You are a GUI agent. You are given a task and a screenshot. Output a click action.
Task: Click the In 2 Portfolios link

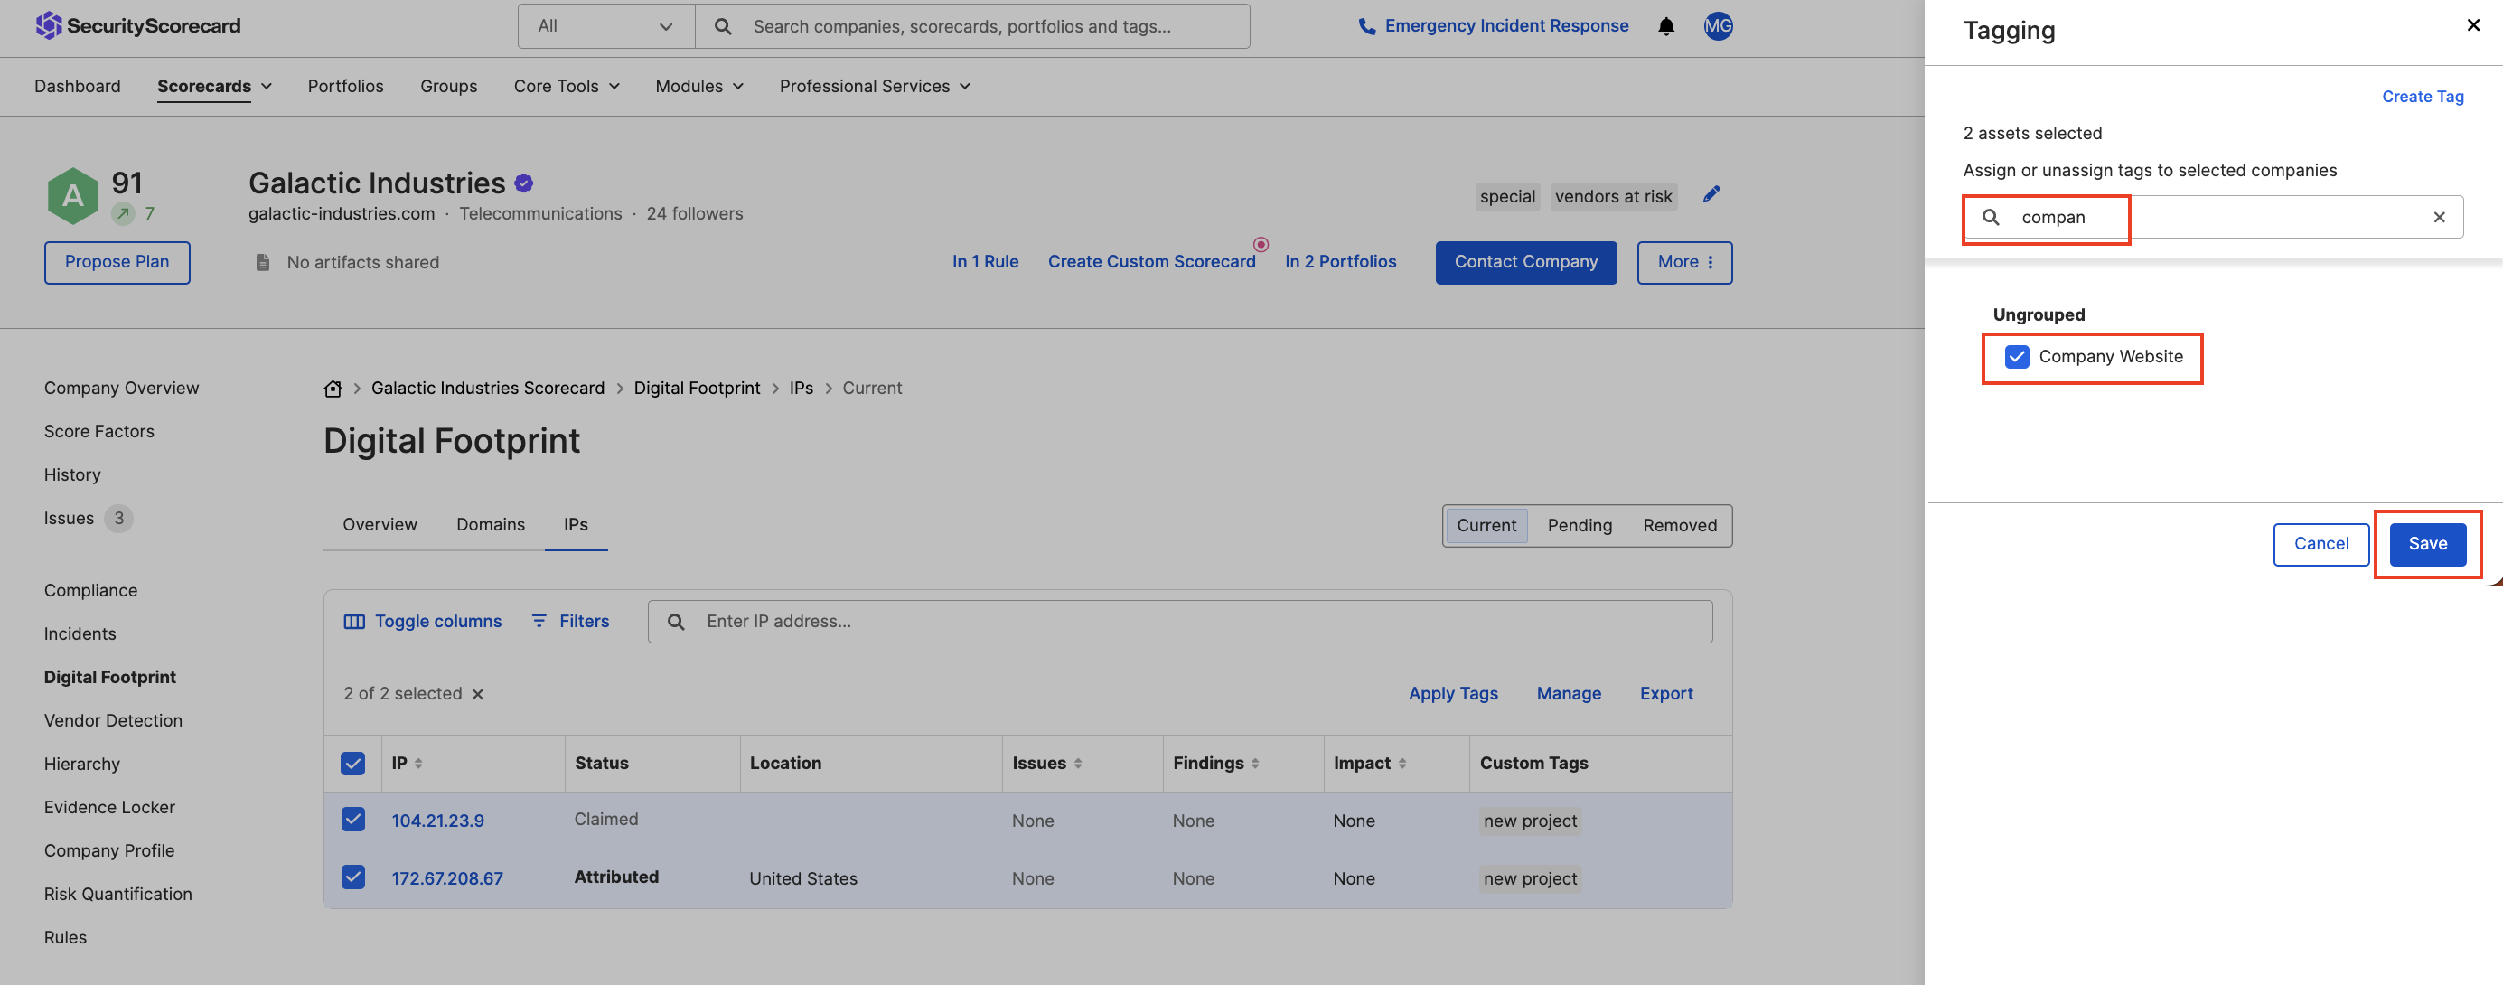1340,262
